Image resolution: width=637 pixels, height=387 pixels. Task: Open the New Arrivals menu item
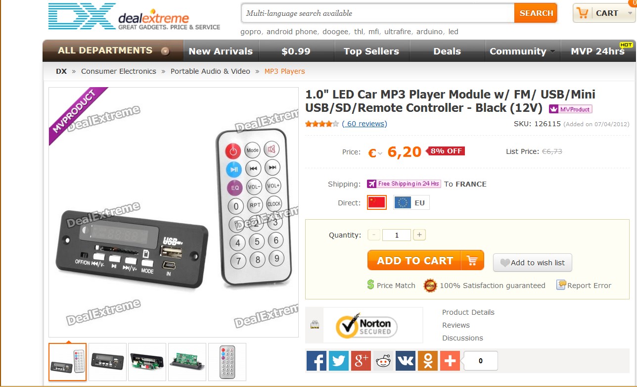(x=221, y=51)
